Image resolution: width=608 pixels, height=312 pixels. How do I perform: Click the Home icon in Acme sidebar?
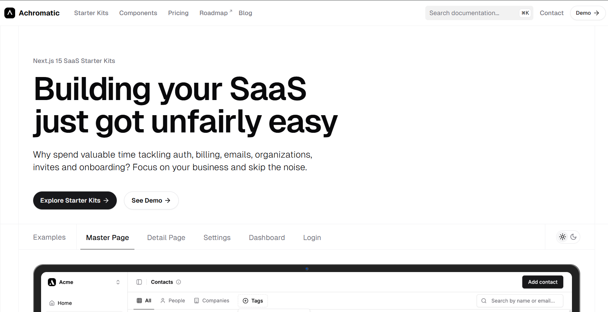[52, 303]
